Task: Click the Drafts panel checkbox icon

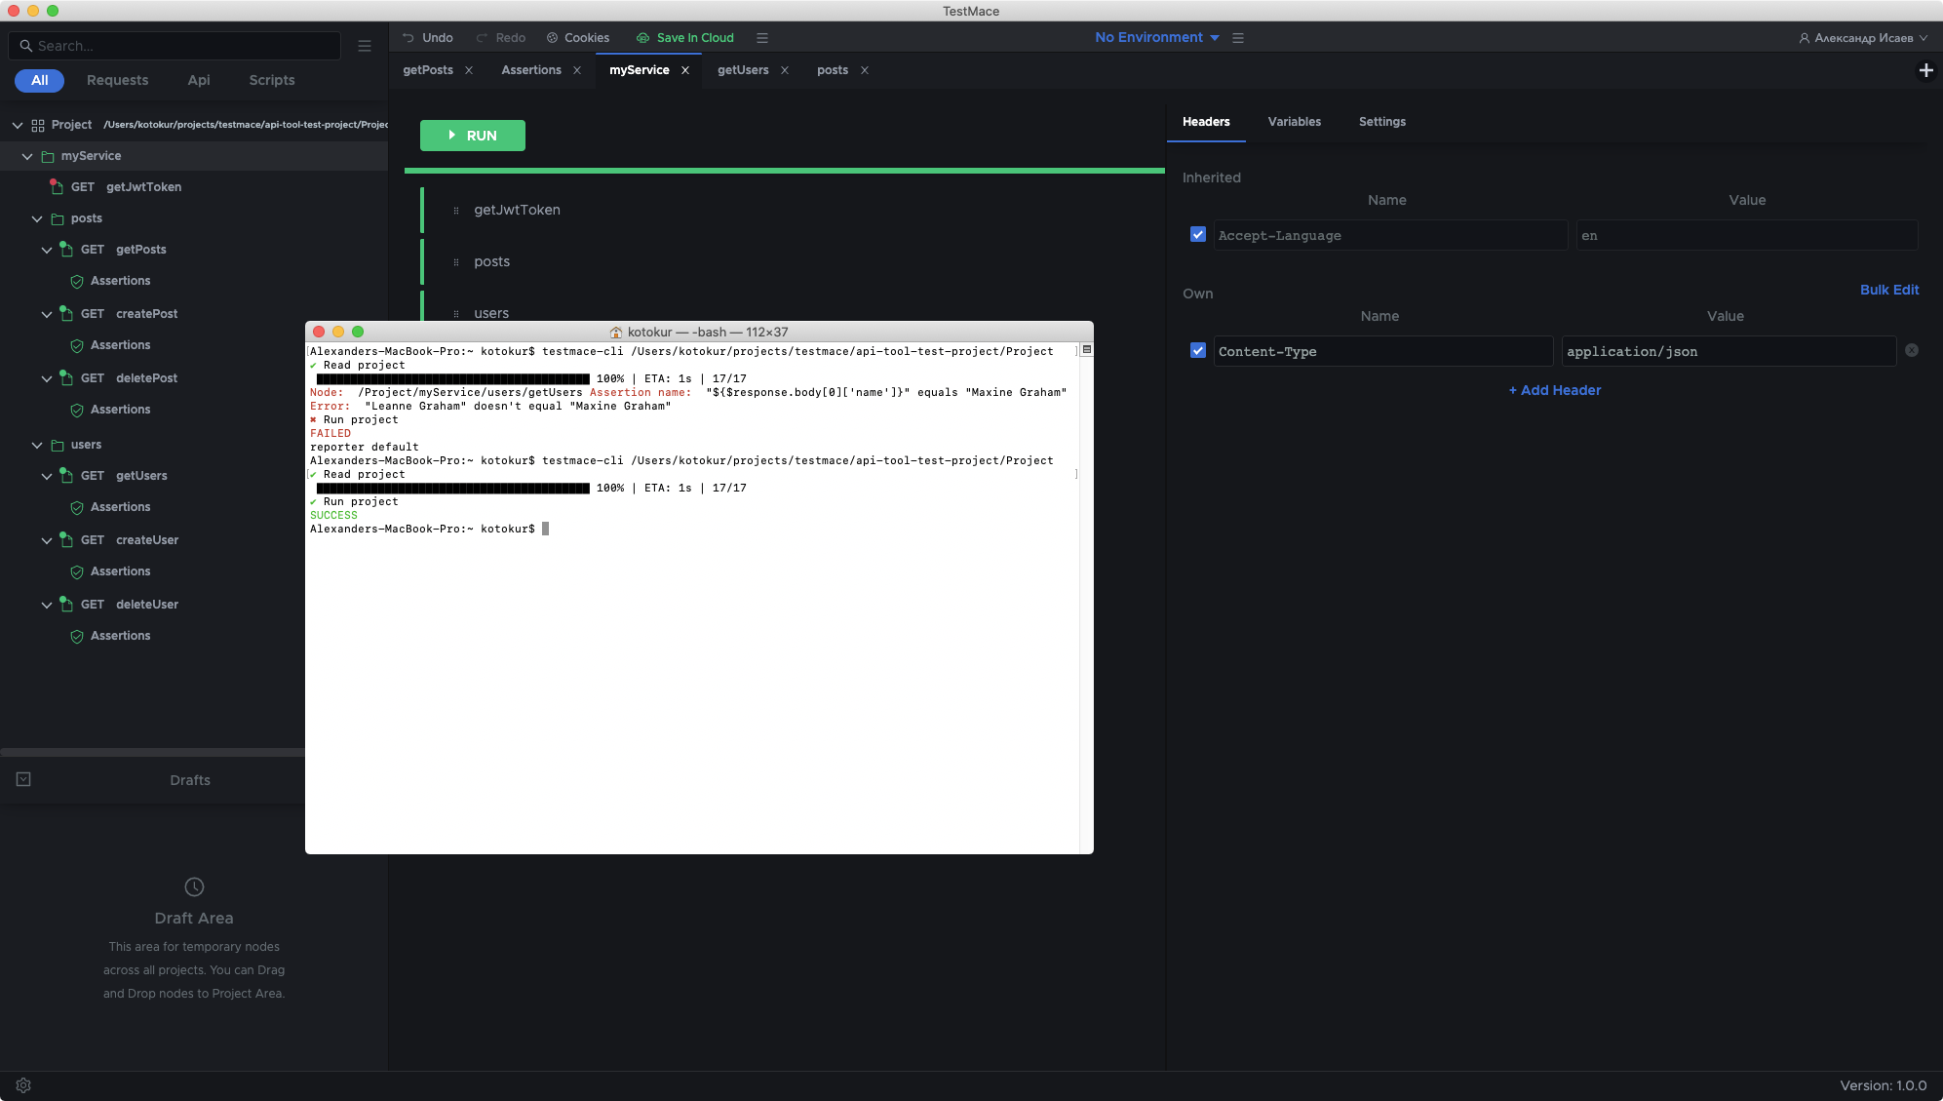Action: [23, 779]
